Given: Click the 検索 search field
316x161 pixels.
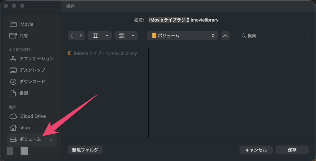Looking at the screenshot, I should pos(274,36).
